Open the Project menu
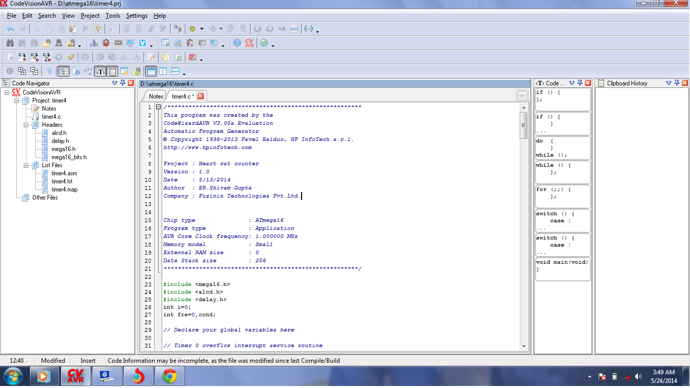Viewport: 690px width, 388px height. [90, 16]
